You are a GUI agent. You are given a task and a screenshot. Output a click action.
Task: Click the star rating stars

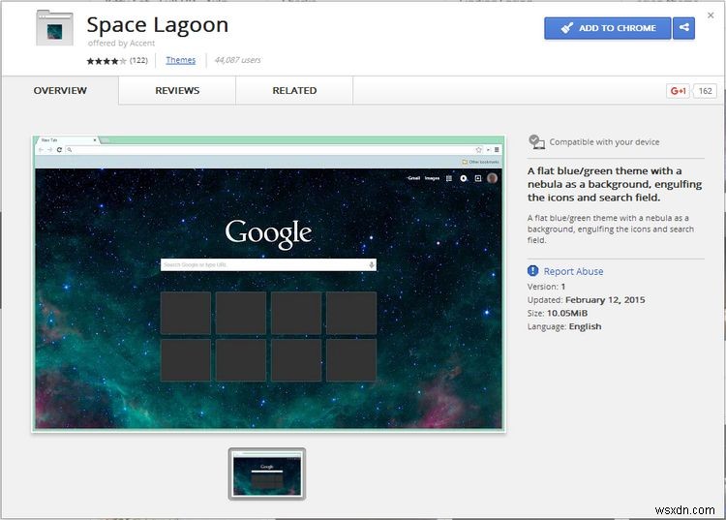pyautogui.click(x=106, y=61)
